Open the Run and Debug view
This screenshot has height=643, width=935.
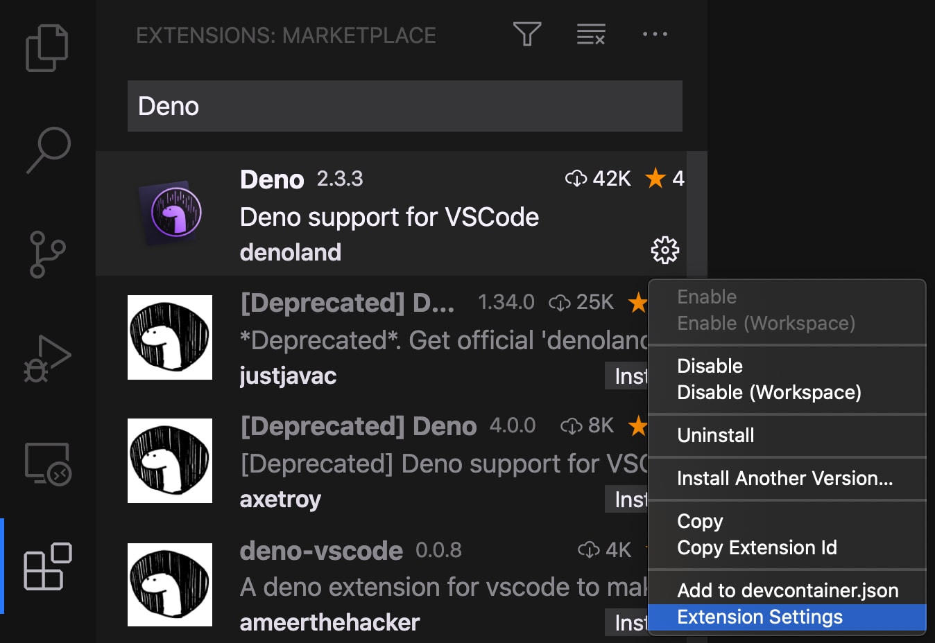[47, 359]
